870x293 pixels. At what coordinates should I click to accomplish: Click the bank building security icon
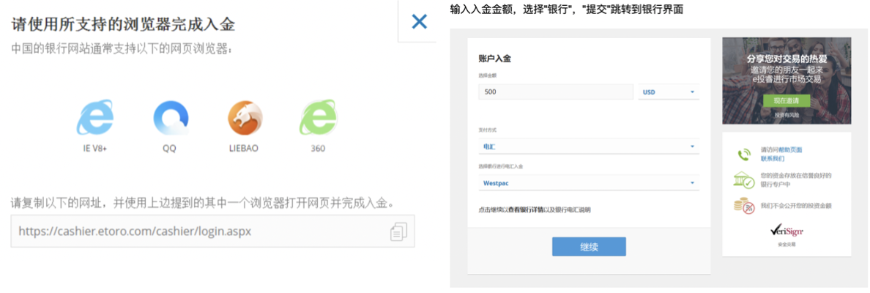point(744,180)
